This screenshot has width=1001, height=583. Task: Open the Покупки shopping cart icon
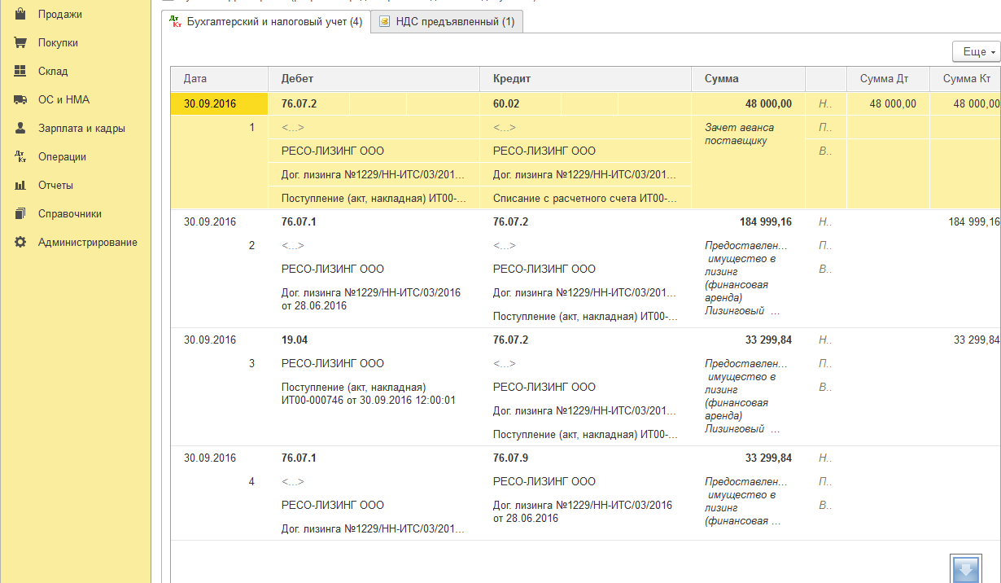[x=20, y=42]
